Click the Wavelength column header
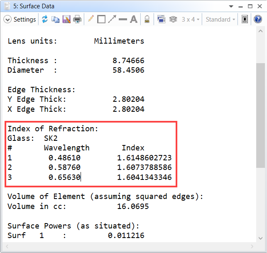Screen dimensions: 267x253 [67, 148]
